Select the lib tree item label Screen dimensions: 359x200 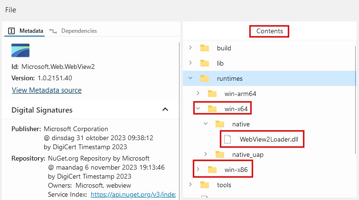(220, 63)
